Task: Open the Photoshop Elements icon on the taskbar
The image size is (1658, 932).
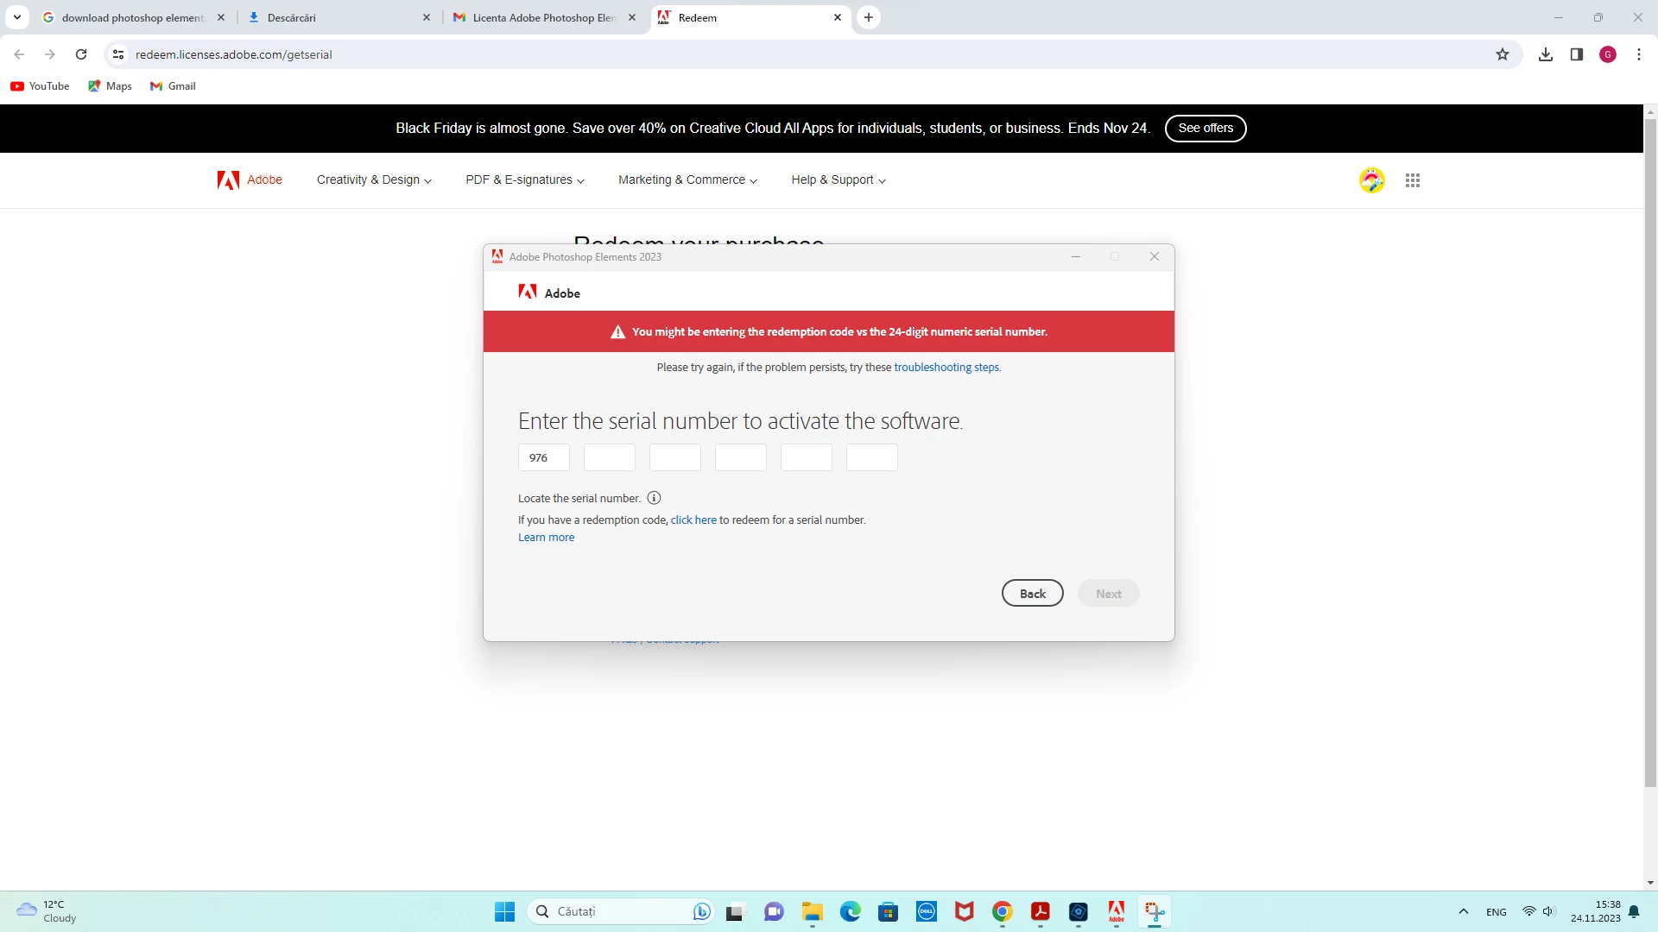Action: click(1079, 911)
